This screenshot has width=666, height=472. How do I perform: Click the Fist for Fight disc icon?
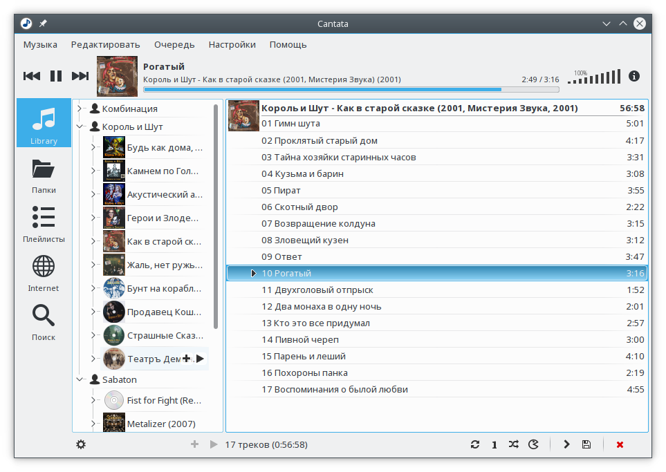click(x=114, y=400)
